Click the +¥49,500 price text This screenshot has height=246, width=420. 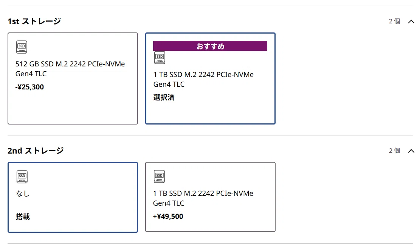click(x=168, y=216)
